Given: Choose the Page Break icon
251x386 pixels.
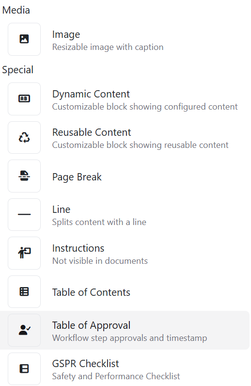Looking at the screenshot, I should [24, 176].
